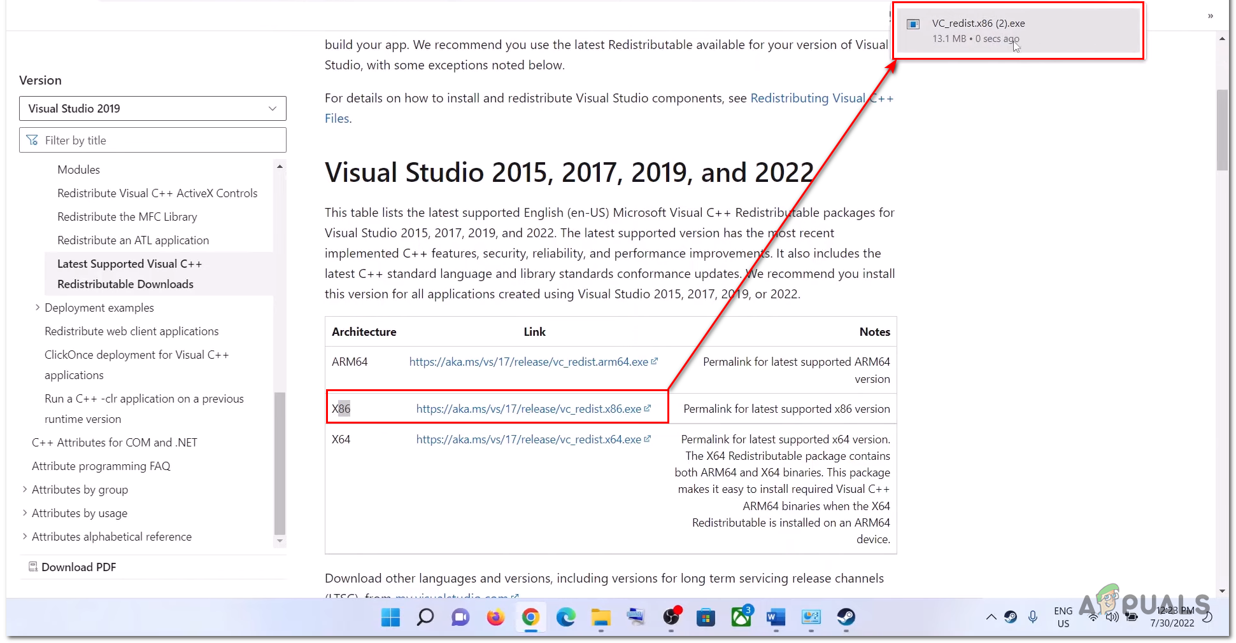Click the page scrollbar up arrow
This screenshot has height=643, width=1236.
pos(1222,39)
